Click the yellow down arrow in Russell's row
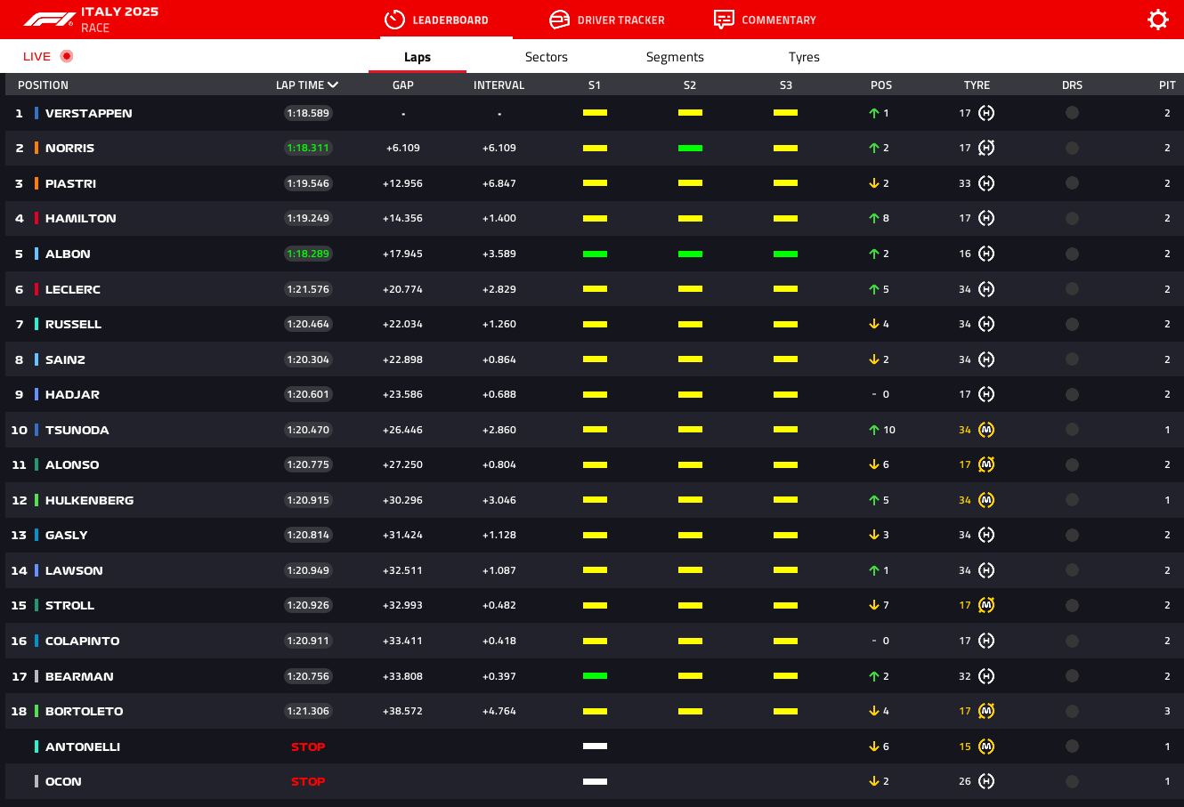Screen dimensions: 1184x807 (874, 324)
